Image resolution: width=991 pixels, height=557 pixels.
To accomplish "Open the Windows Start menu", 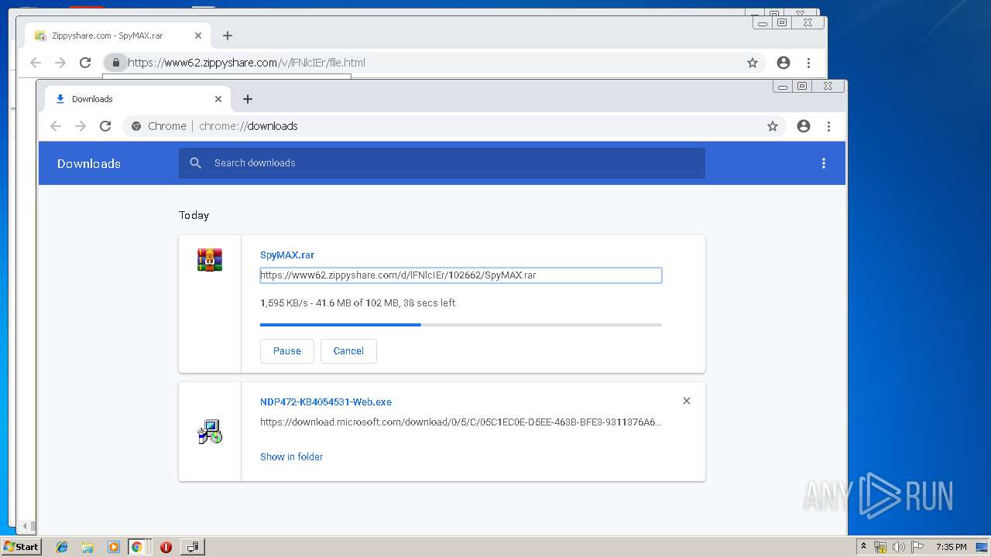I will (x=21, y=546).
